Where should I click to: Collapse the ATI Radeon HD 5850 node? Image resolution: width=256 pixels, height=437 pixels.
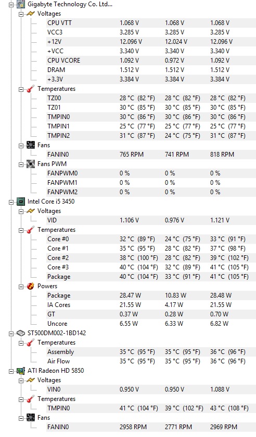point(11,371)
